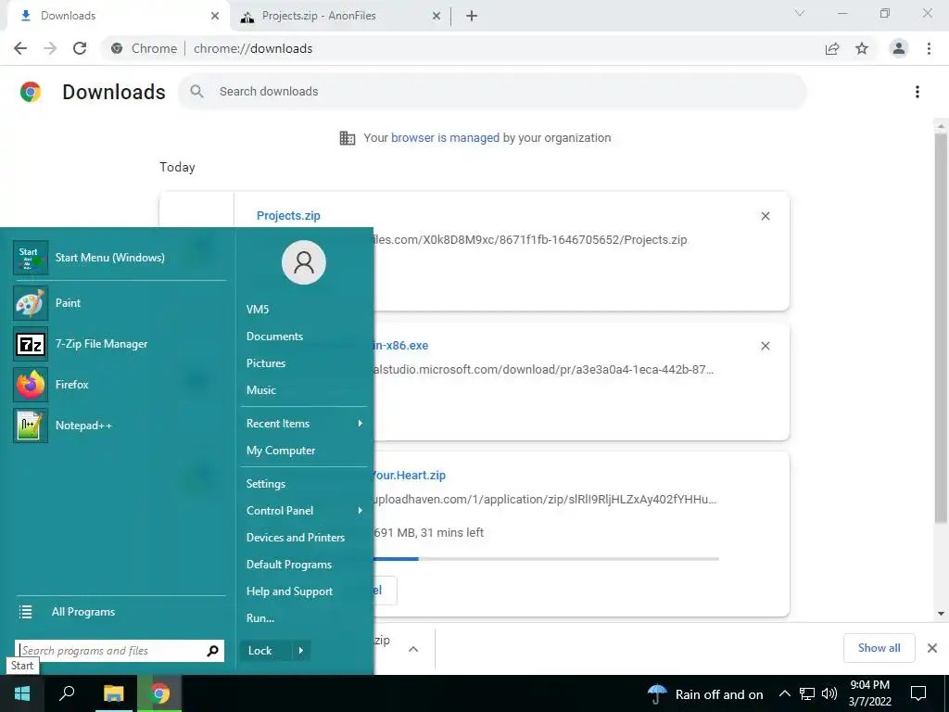The width and height of the screenshot is (949, 712).
Task: Click the search magnifier in start menu
Action: [x=212, y=651]
